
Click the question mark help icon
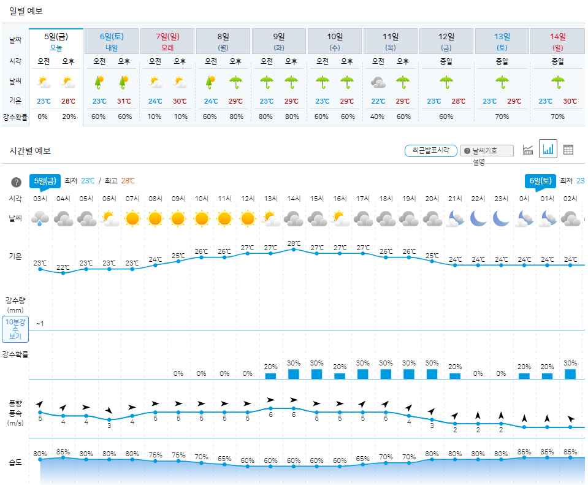click(16, 182)
